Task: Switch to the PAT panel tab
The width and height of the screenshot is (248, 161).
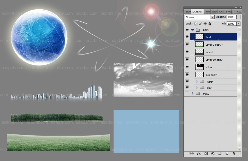Action: [x=208, y=11]
